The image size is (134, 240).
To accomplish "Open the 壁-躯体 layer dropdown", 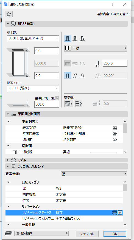I will pyautogui.click(x=41, y=233).
